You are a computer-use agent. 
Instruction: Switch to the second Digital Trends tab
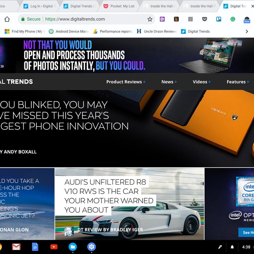click(x=79, y=6)
